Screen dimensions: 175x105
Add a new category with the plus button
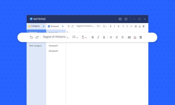pos(44,26)
